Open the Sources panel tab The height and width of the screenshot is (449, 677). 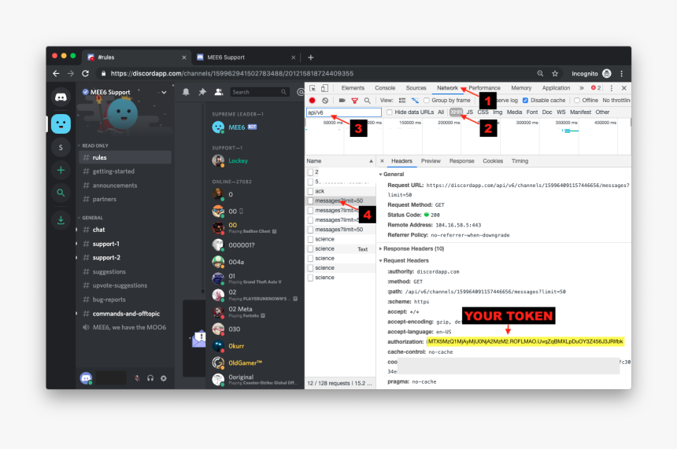point(416,88)
